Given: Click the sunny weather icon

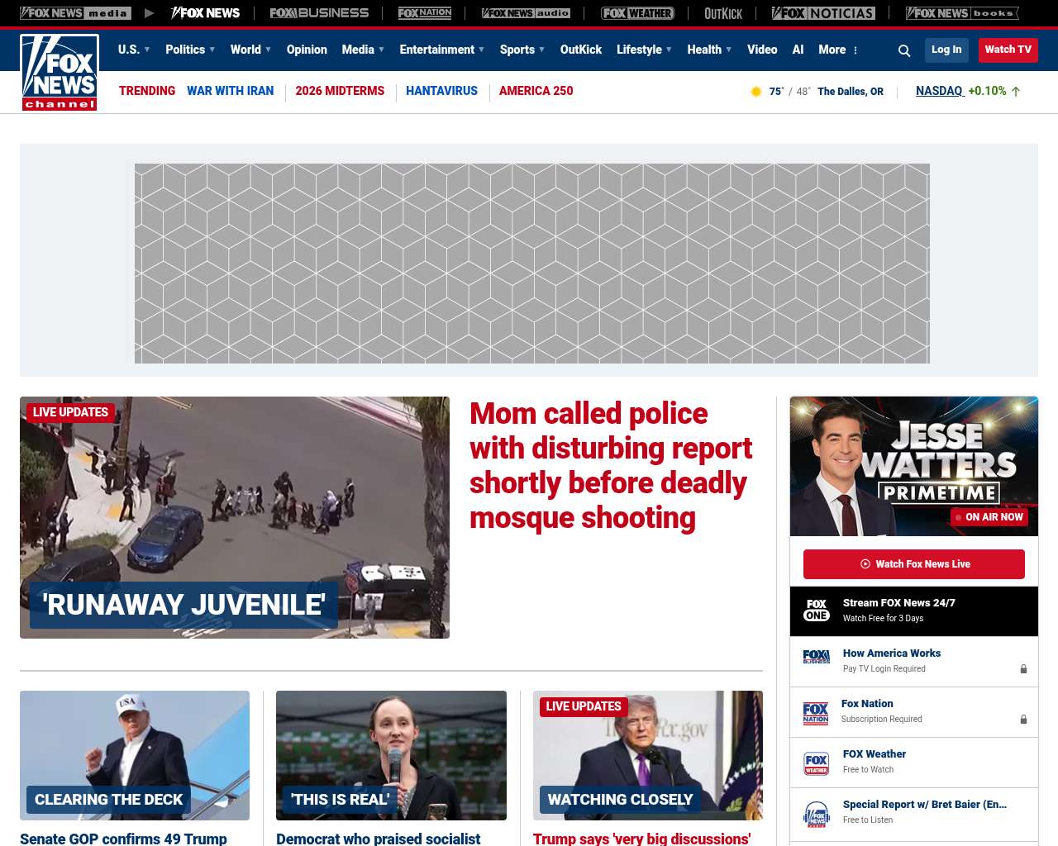Looking at the screenshot, I should pos(755,92).
